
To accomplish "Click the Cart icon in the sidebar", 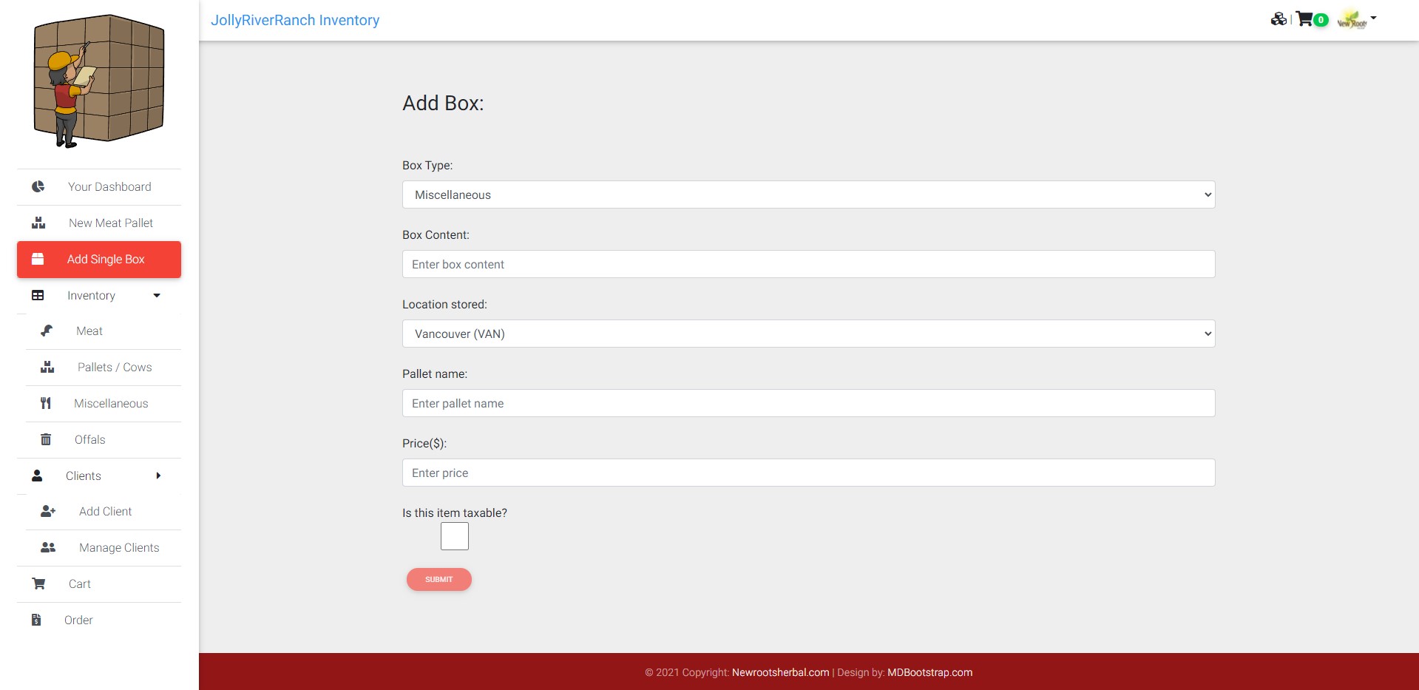I will (x=38, y=584).
